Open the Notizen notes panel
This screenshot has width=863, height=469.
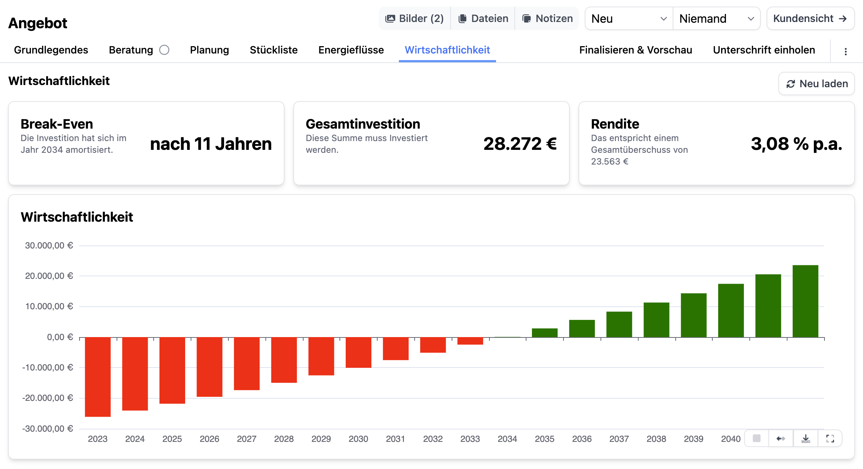(x=547, y=18)
